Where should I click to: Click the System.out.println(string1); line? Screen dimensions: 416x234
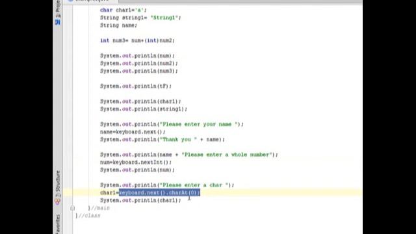(144, 109)
